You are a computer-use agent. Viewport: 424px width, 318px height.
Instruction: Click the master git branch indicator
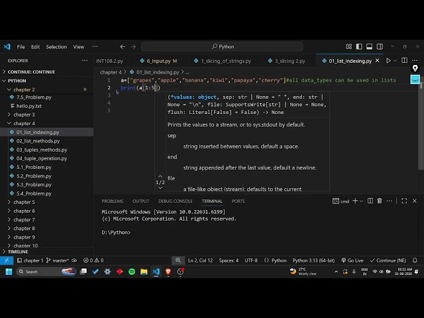[x=58, y=260]
